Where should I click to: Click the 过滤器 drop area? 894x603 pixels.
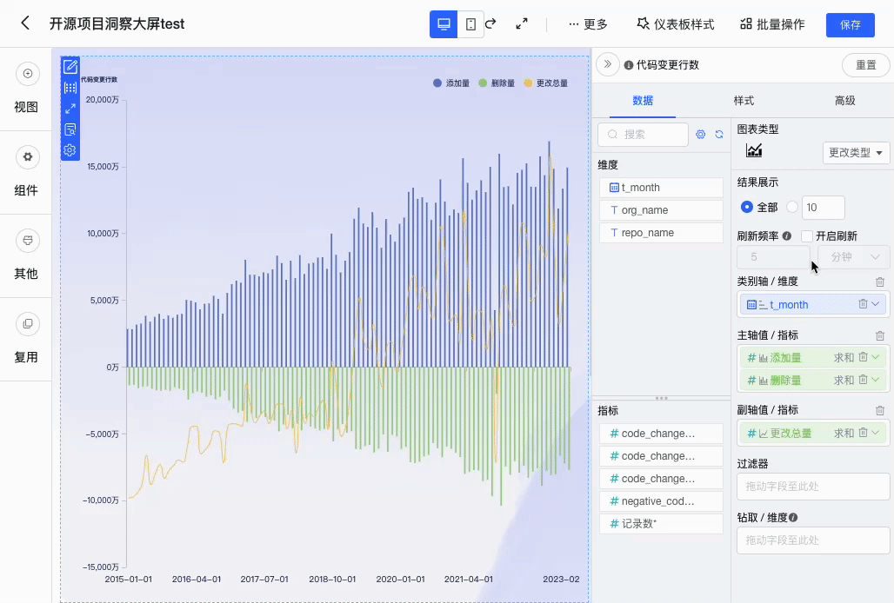click(813, 487)
